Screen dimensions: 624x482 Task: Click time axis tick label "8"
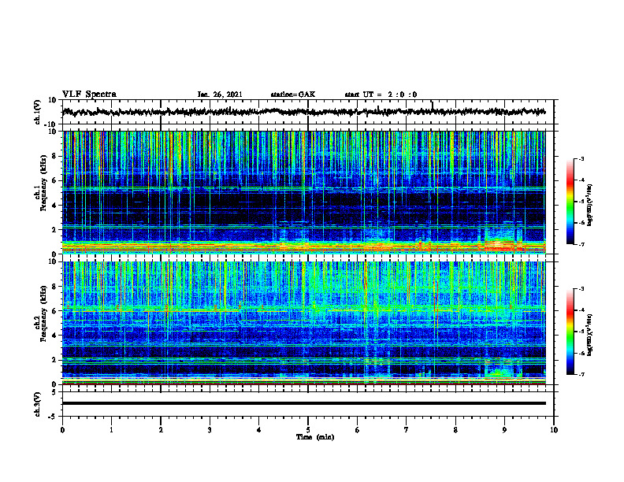point(455,430)
